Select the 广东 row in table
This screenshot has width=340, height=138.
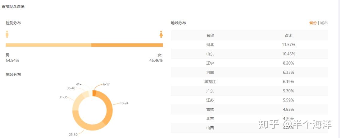249,91
